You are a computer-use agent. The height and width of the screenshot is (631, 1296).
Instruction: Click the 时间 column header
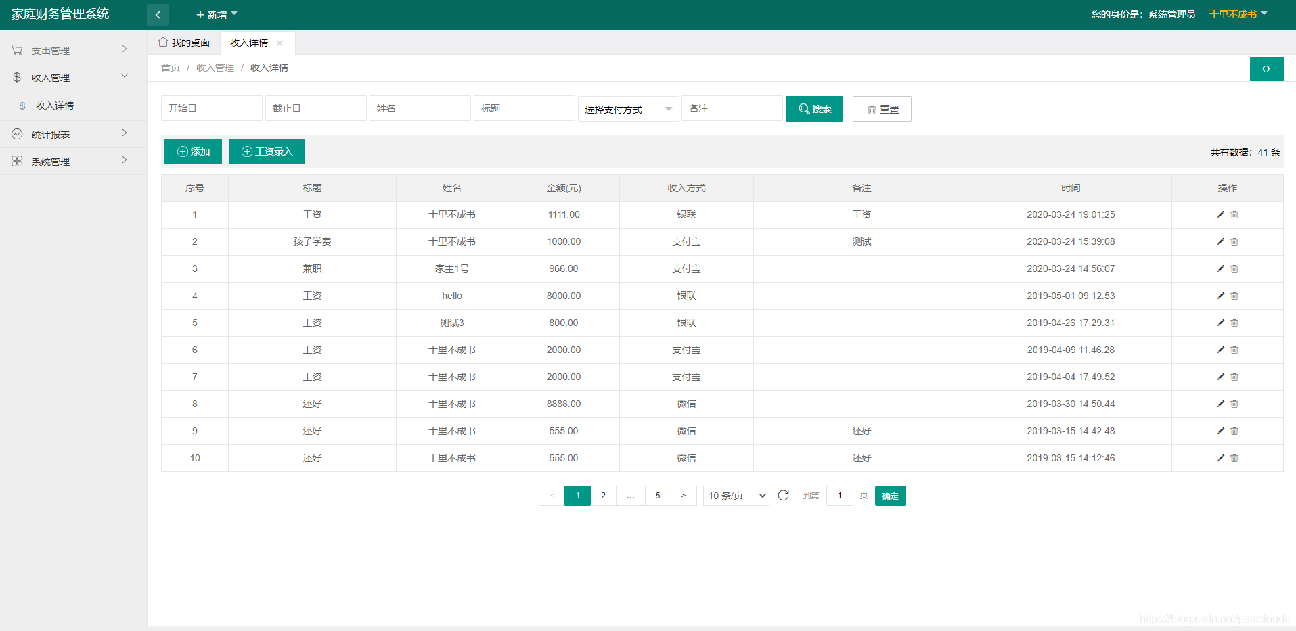click(x=1071, y=188)
